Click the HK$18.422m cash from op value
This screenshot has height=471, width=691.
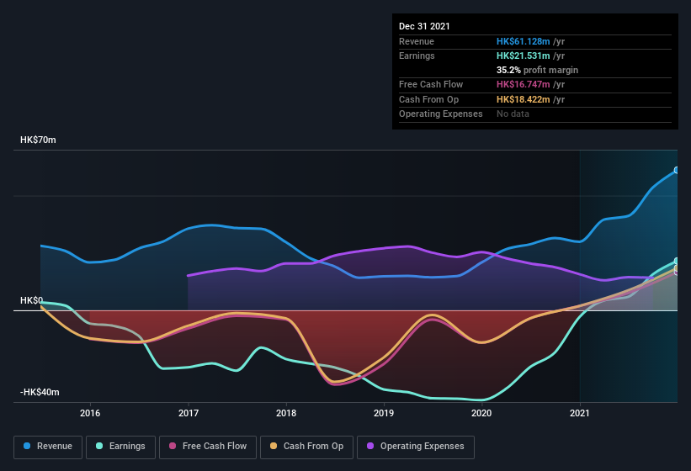524,99
